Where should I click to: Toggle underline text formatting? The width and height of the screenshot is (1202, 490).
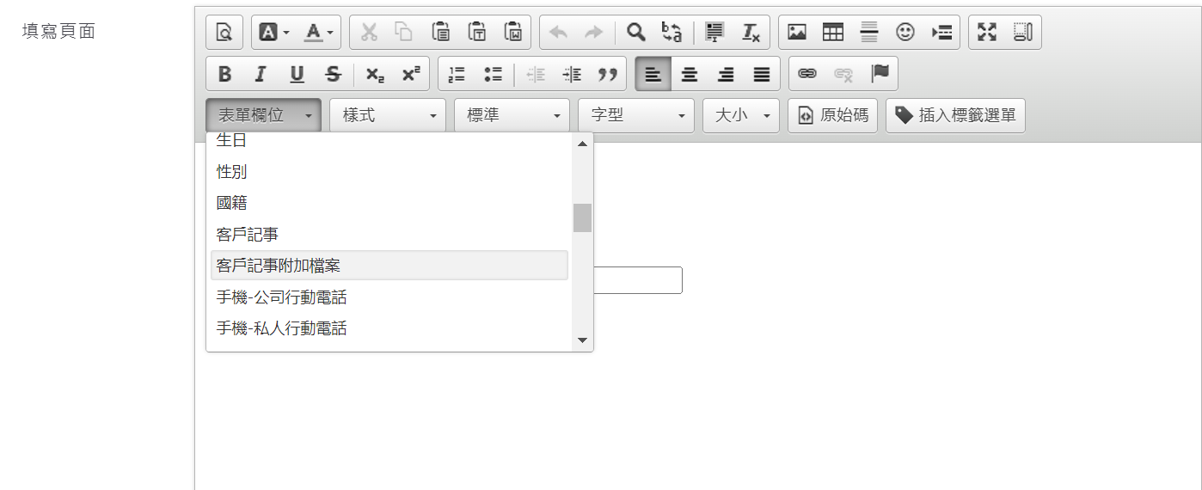tap(297, 74)
